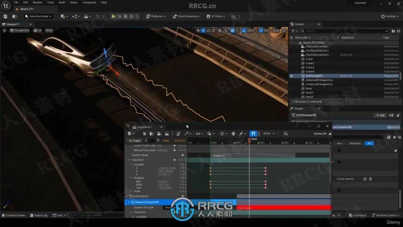
Task: Select lamp2 in the Outliner
Action: [x=309, y=93]
